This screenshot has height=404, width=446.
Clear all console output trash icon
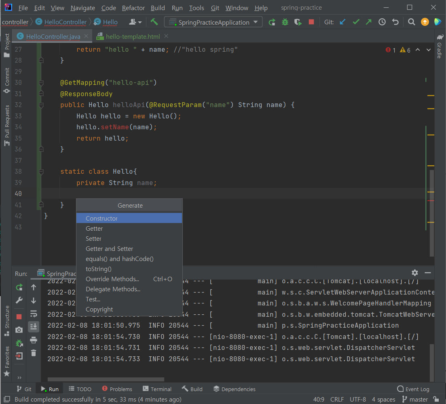pos(34,353)
